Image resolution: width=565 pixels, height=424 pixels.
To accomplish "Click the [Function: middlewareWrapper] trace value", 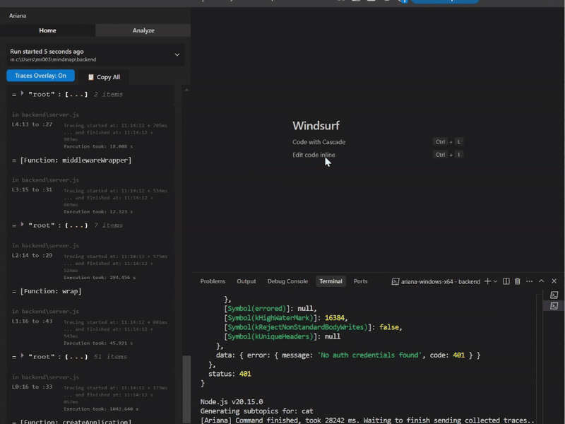I will 76,160.
